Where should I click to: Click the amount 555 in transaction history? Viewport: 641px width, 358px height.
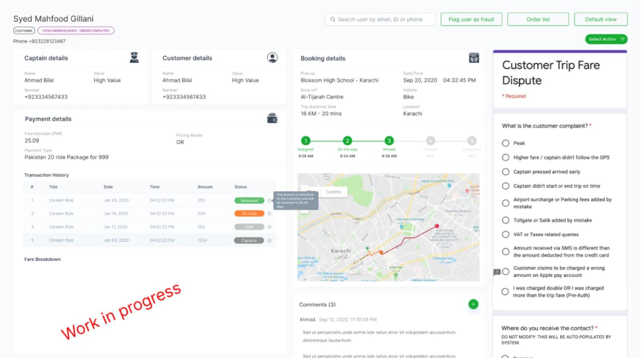coord(201,227)
